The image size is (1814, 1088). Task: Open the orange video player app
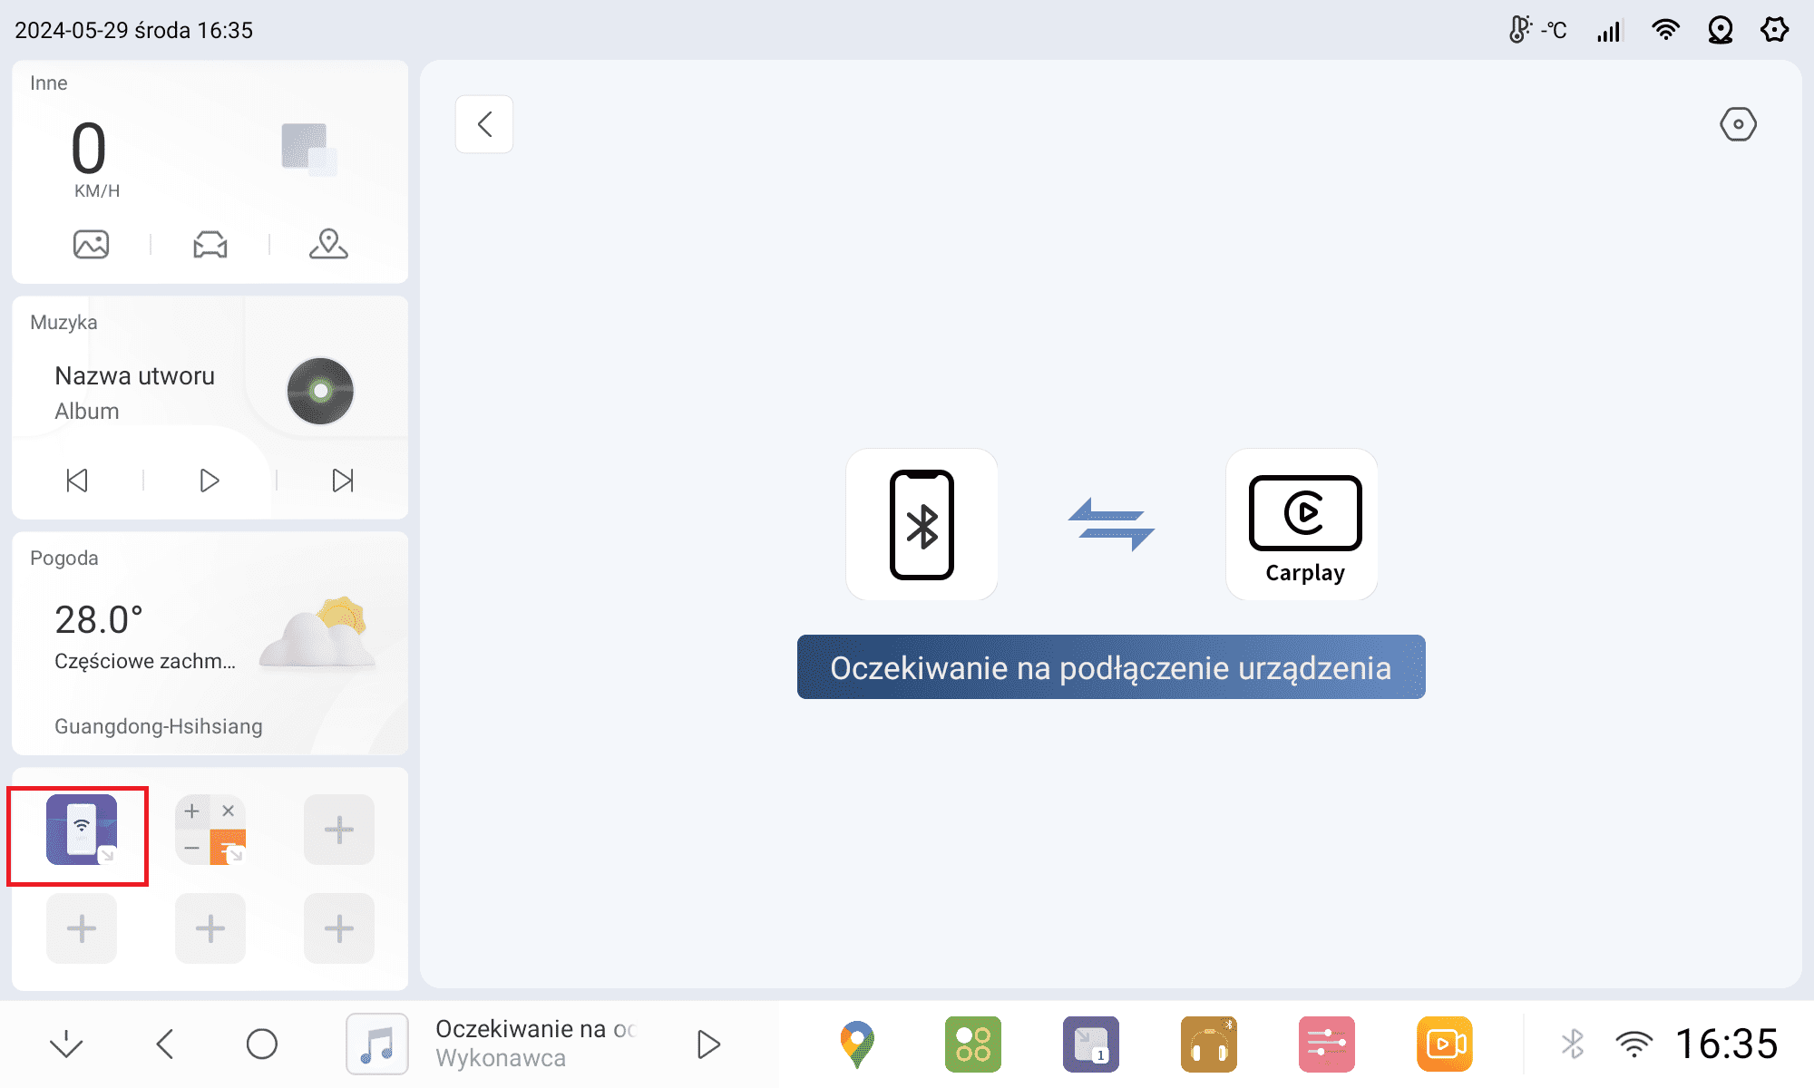point(1445,1044)
